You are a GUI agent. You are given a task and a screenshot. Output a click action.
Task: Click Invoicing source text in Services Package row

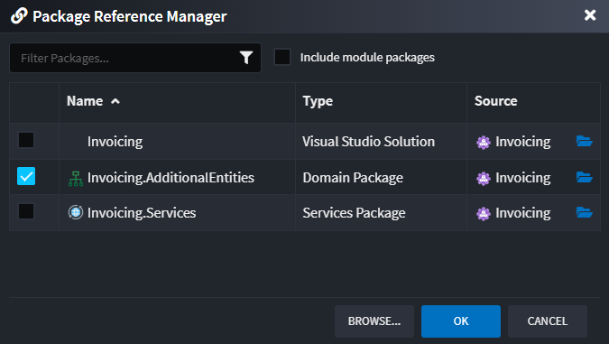pyautogui.click(x=522, y=213)
